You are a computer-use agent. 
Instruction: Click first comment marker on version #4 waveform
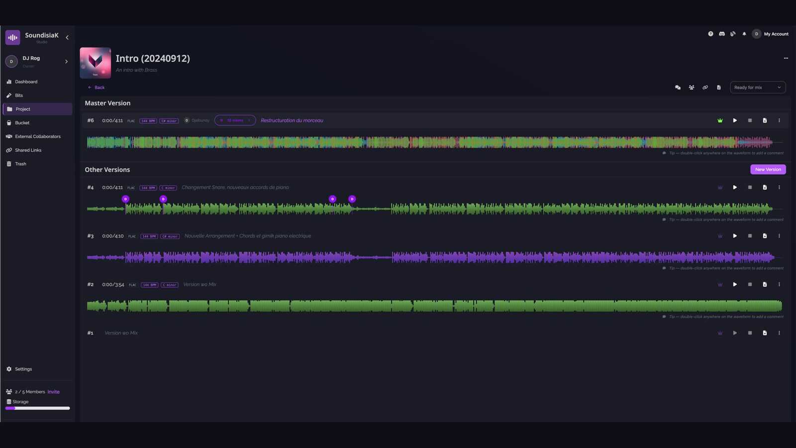tap(125, 199)
